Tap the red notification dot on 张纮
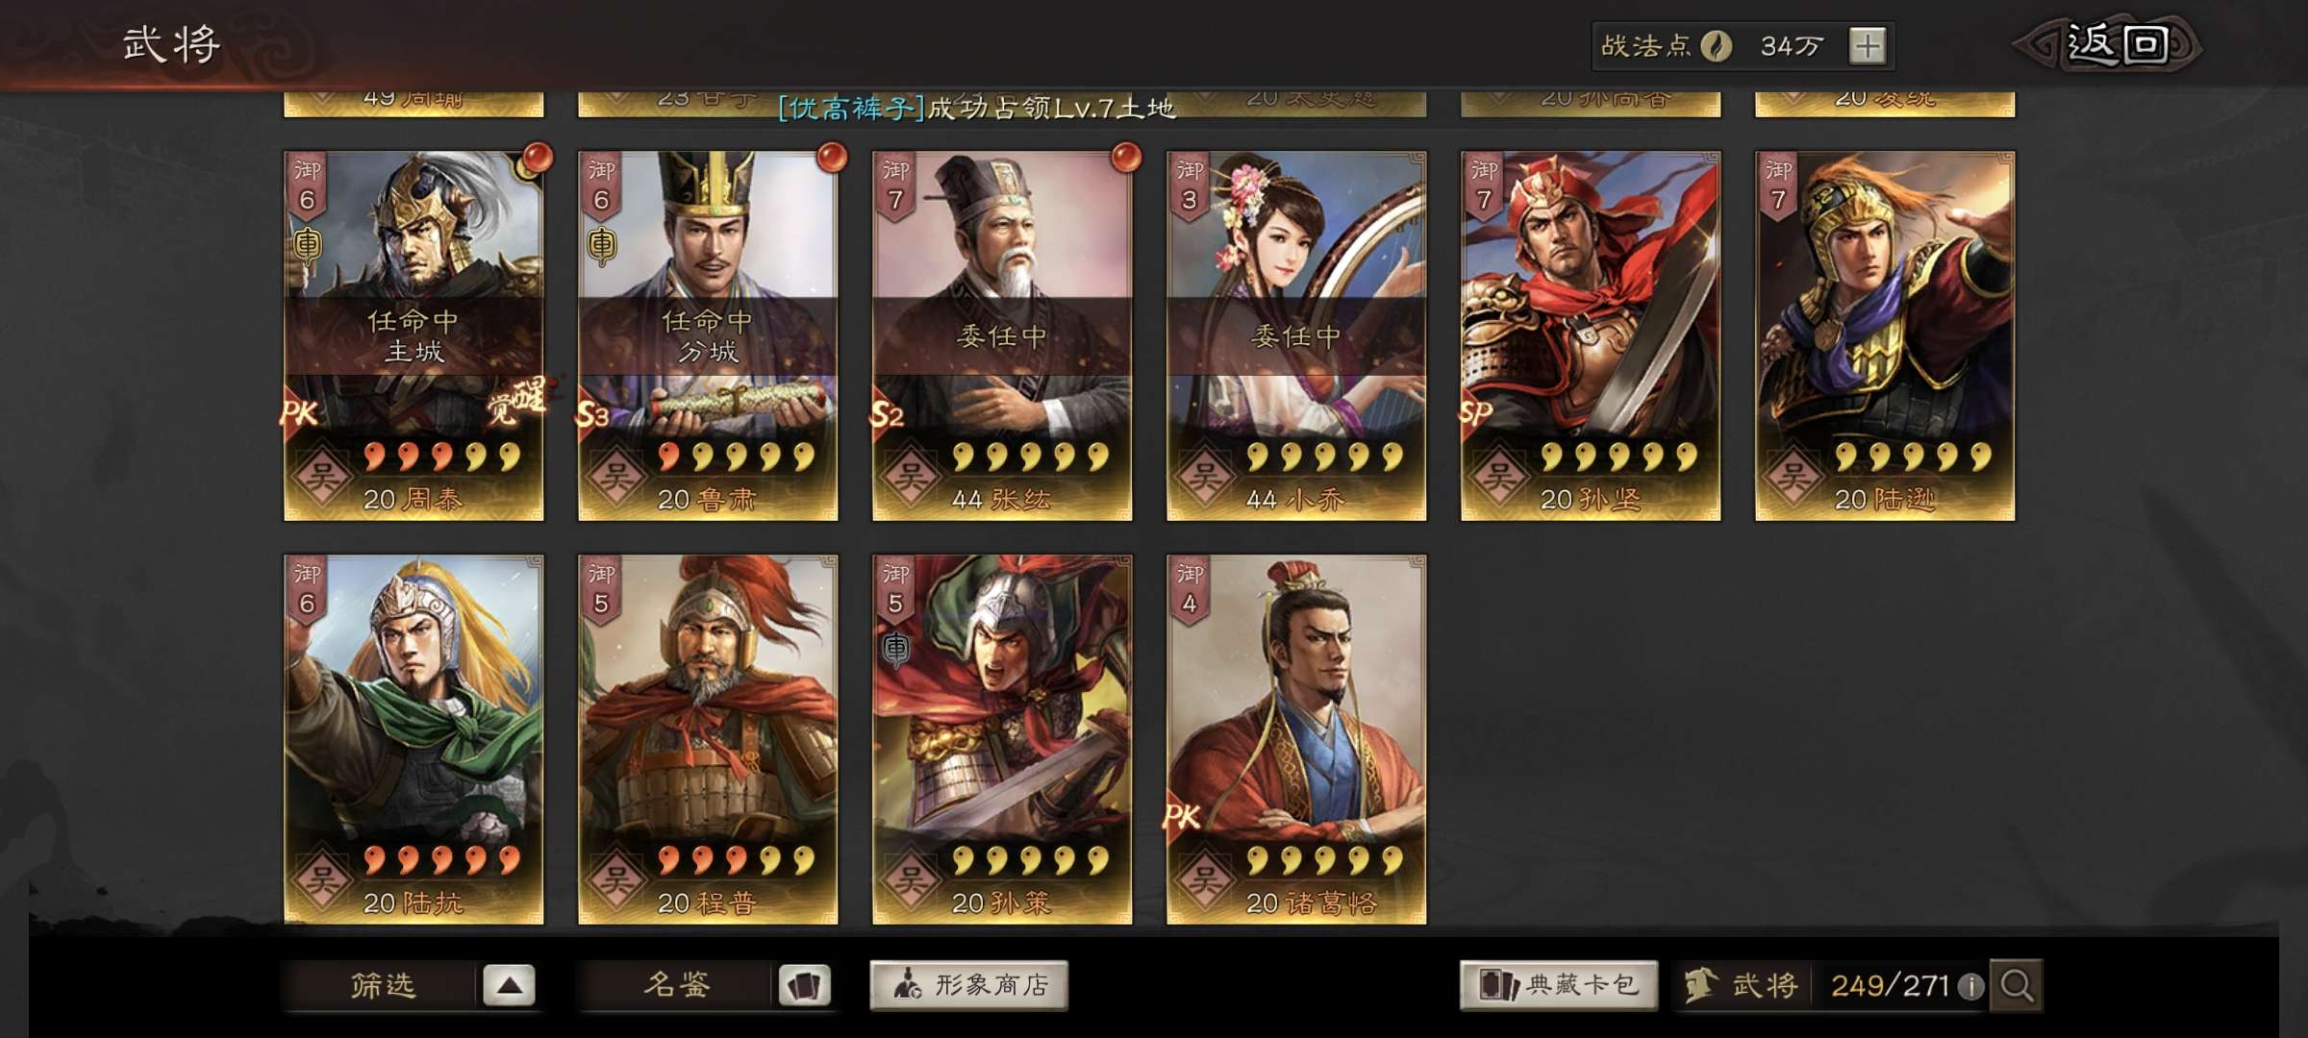2308x1038 pixels. coord(1126,157)
